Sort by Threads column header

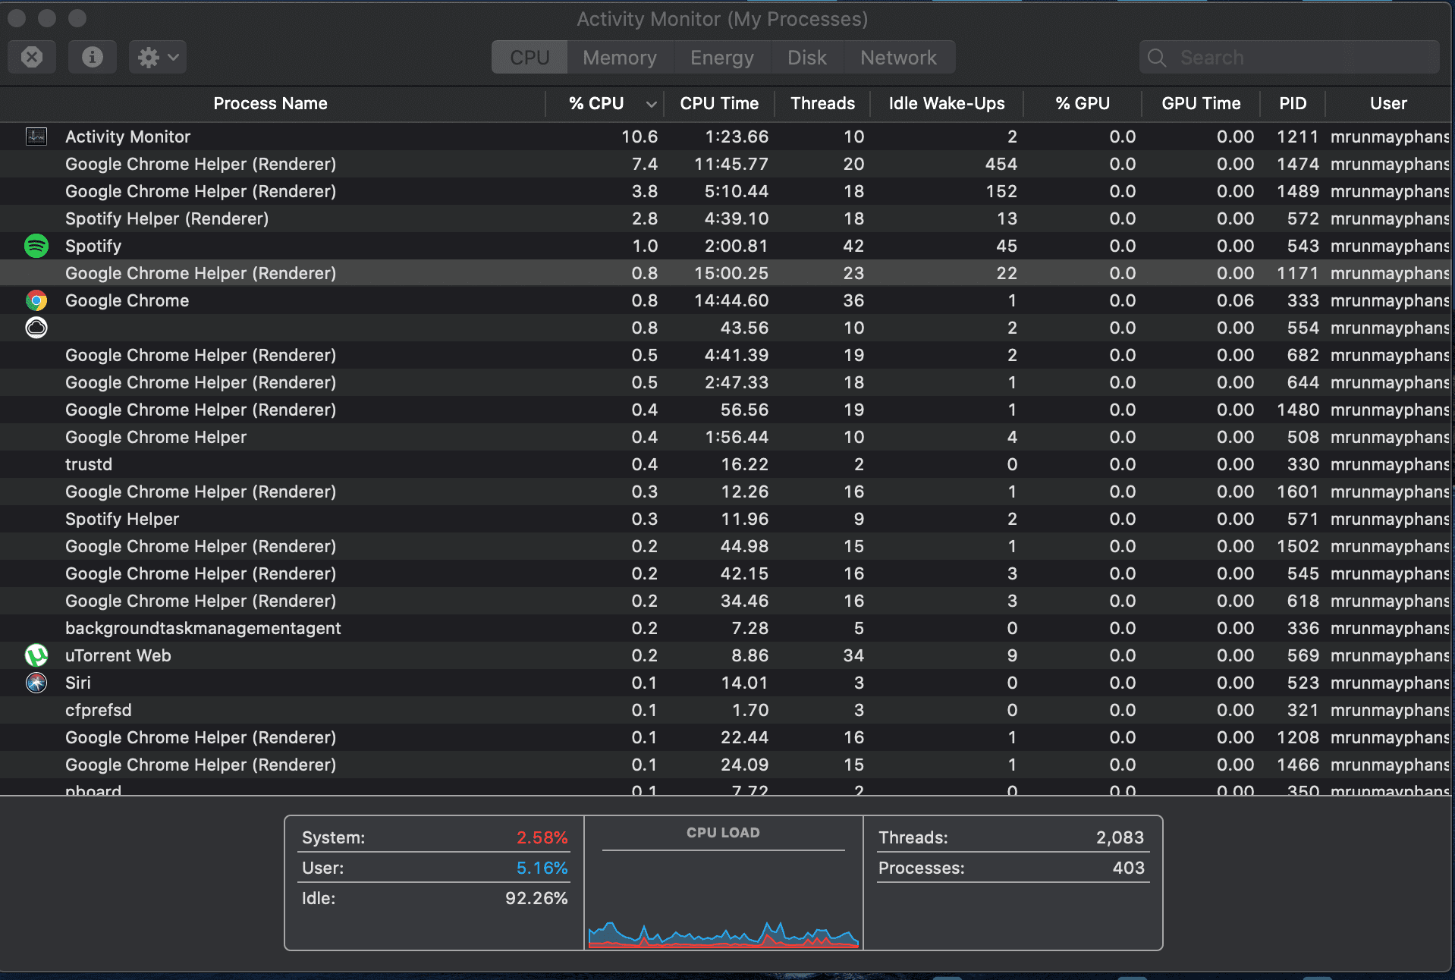822,103
